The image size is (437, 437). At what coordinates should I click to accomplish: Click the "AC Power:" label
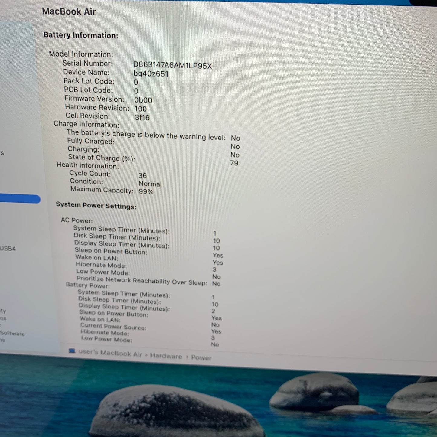77,220
